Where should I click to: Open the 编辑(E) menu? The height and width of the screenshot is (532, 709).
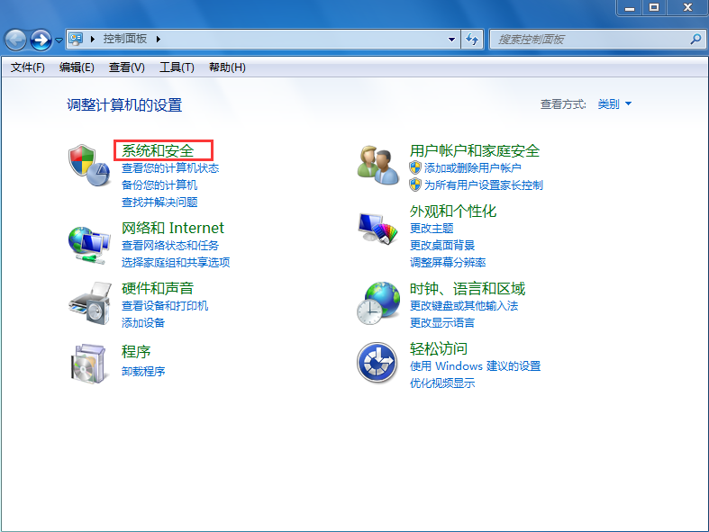[x=77, y=68]
